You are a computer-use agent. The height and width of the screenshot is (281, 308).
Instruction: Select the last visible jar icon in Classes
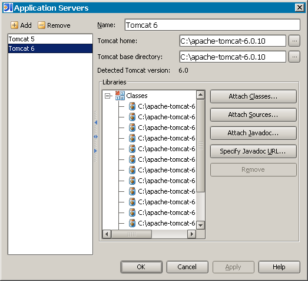pos(132,223)
